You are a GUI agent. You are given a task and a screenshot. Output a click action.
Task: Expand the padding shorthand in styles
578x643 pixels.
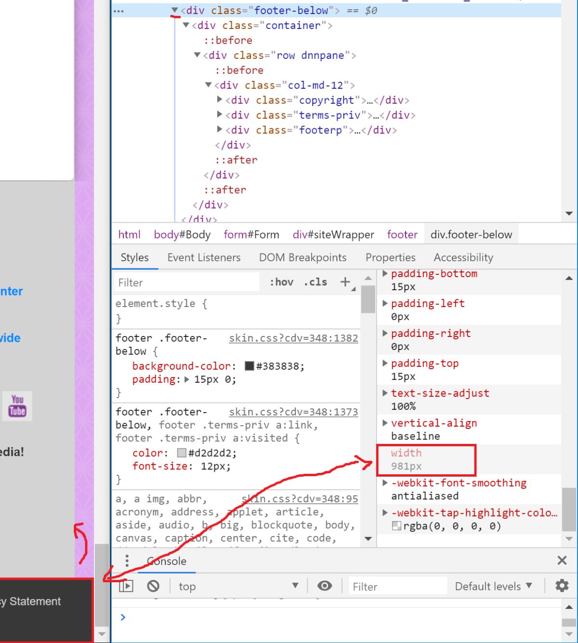(187, 379)
